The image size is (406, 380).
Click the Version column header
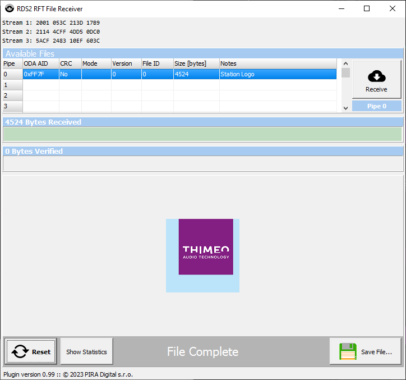click(x=126, y=63)
